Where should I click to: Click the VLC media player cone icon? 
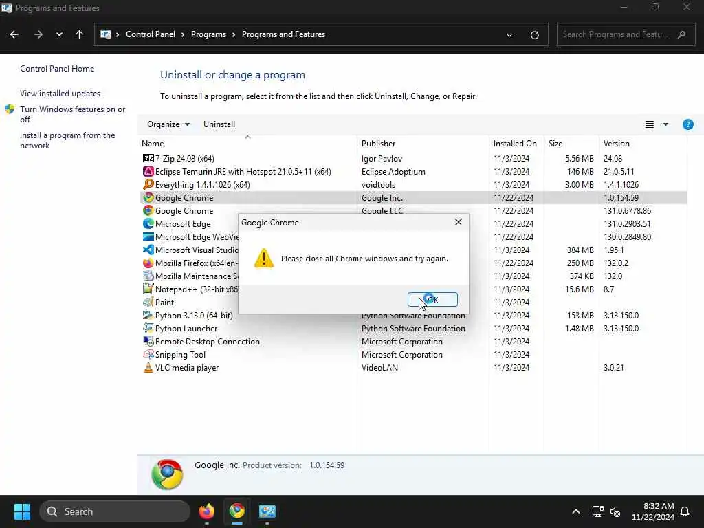pos(148,367)
